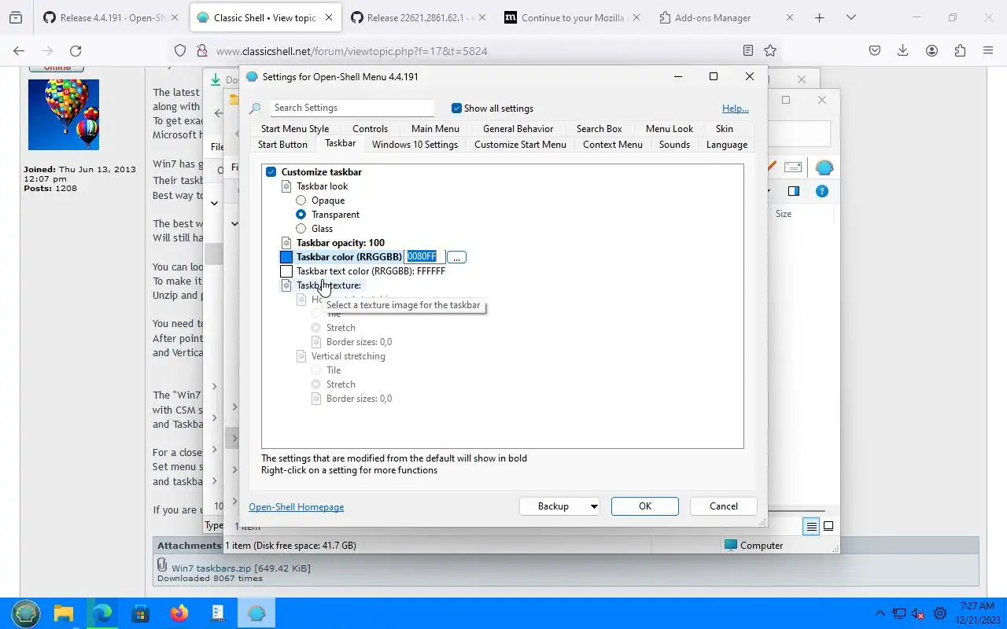Switch to the Start Menu Style tab
The width and height of the screenshot is (1007, 629).
[x=295, y=129]
